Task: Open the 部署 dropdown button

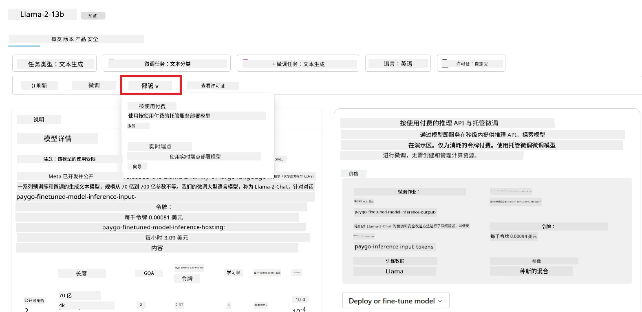Action: tap(150, 86)
